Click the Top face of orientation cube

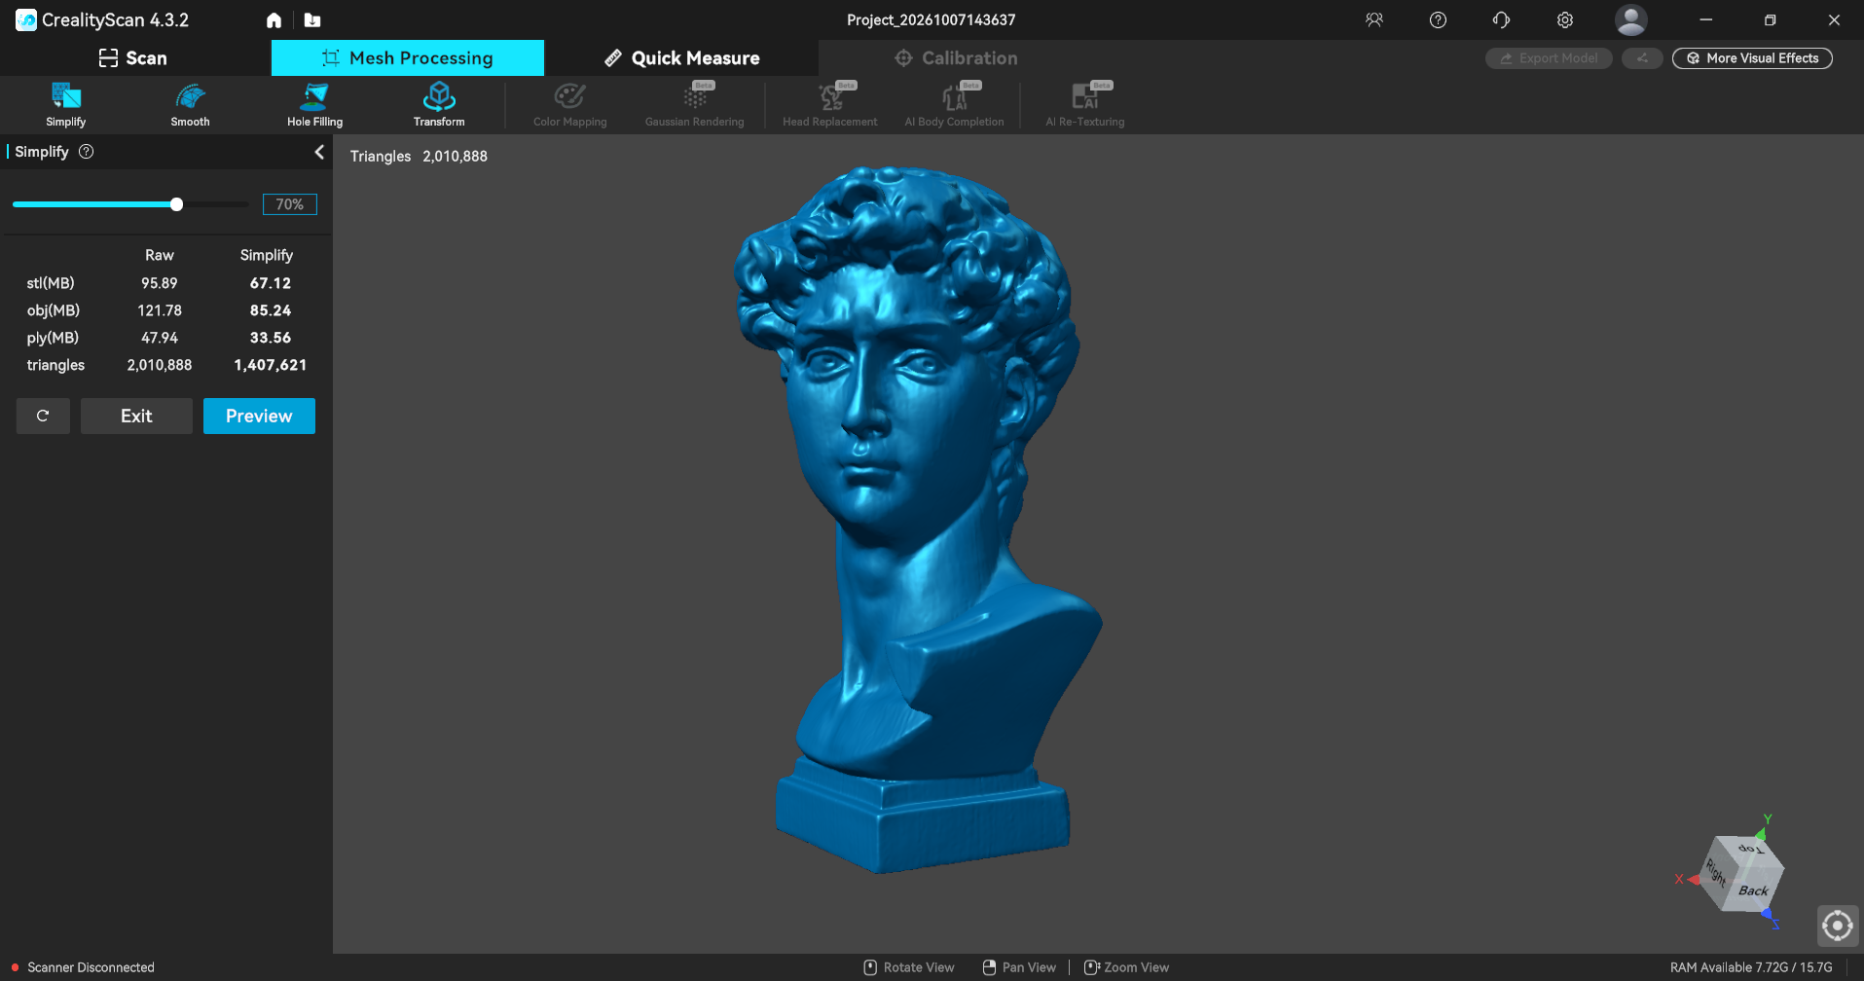[x=1750, y=850]
